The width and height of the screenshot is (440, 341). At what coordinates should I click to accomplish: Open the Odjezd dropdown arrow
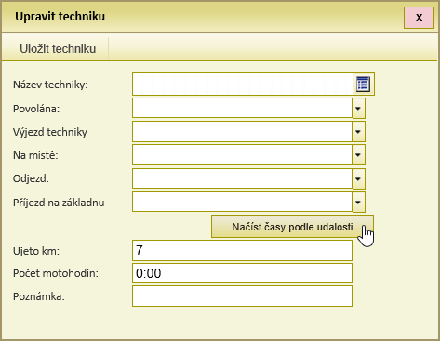pos(358,178)
